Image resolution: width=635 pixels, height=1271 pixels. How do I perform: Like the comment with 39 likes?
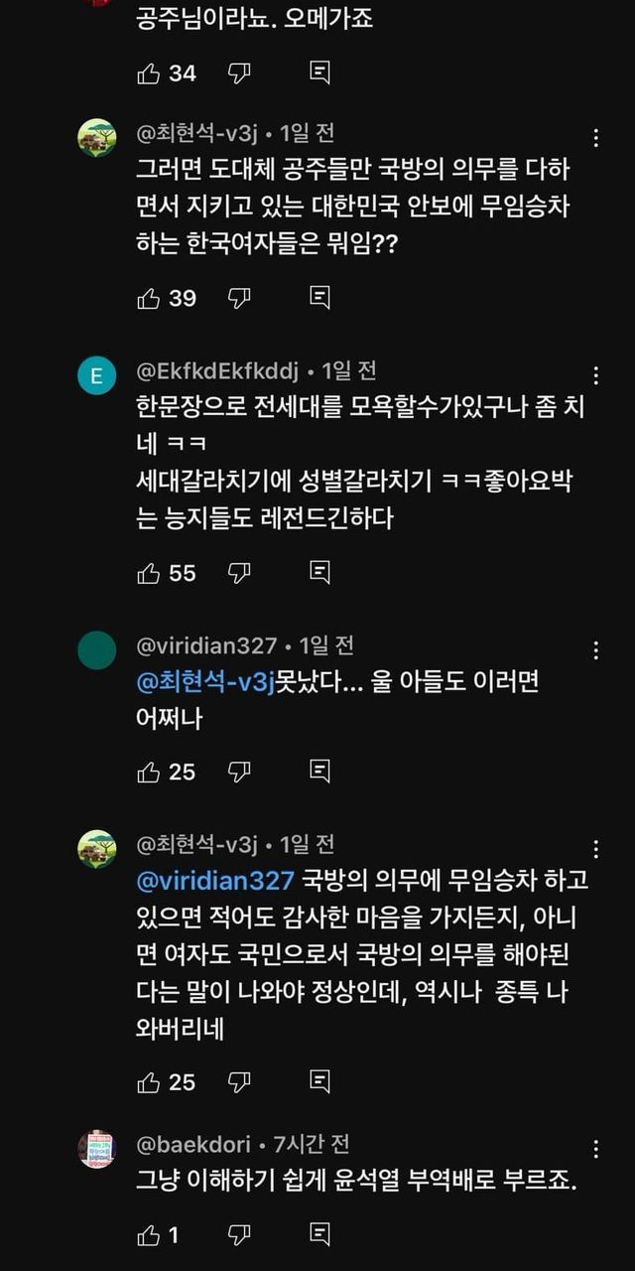pos(149,298)
